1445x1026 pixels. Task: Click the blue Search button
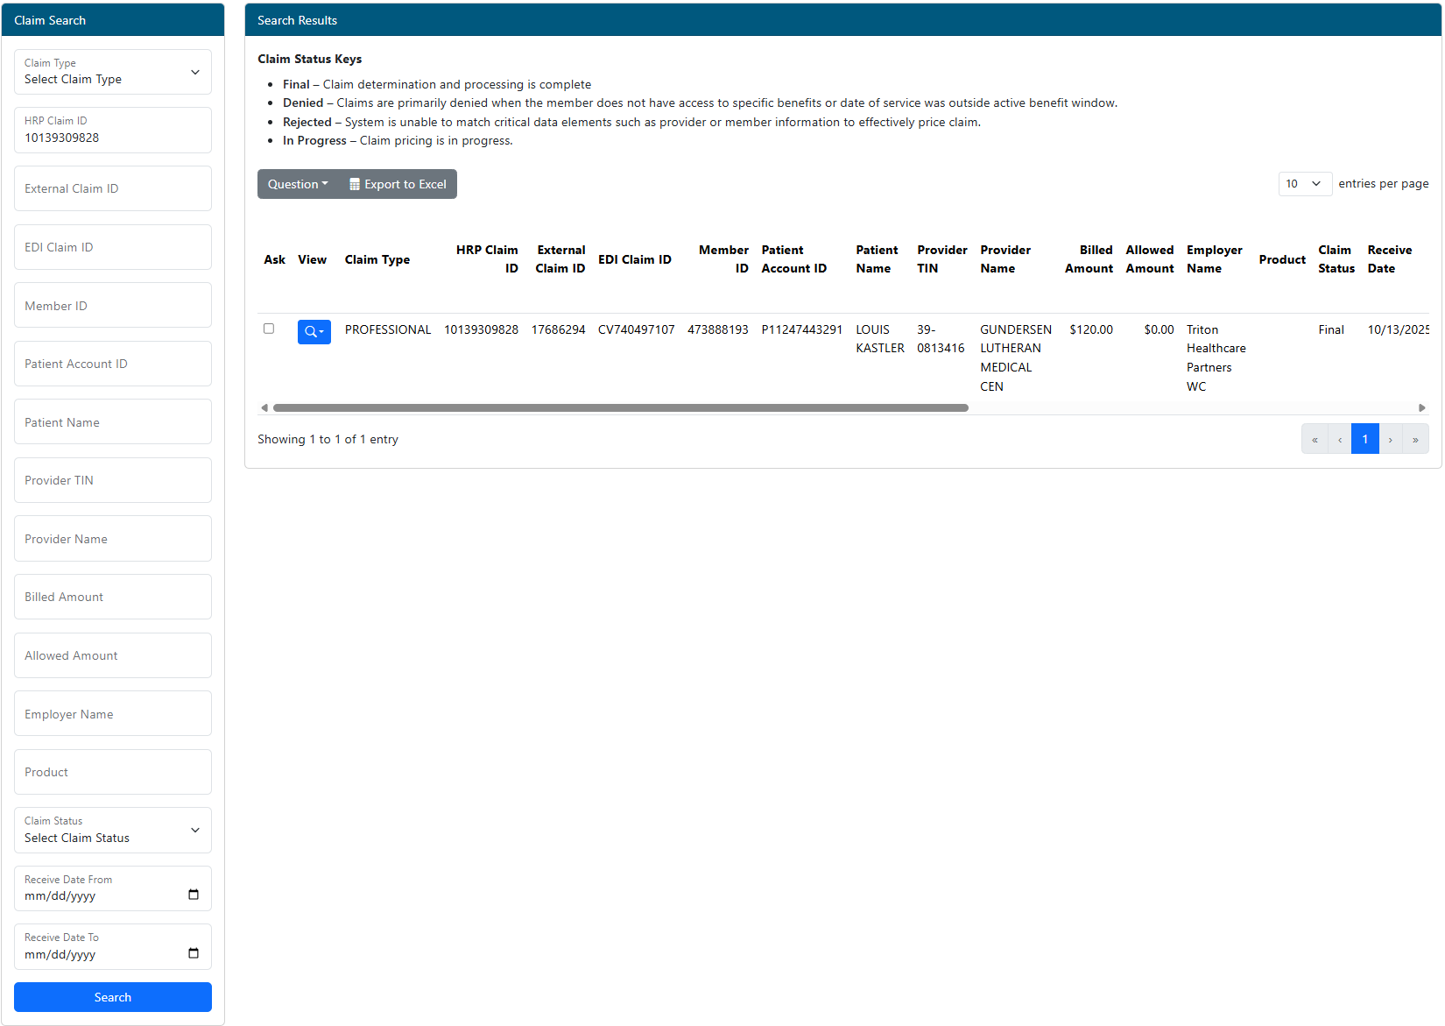(113, 997)
